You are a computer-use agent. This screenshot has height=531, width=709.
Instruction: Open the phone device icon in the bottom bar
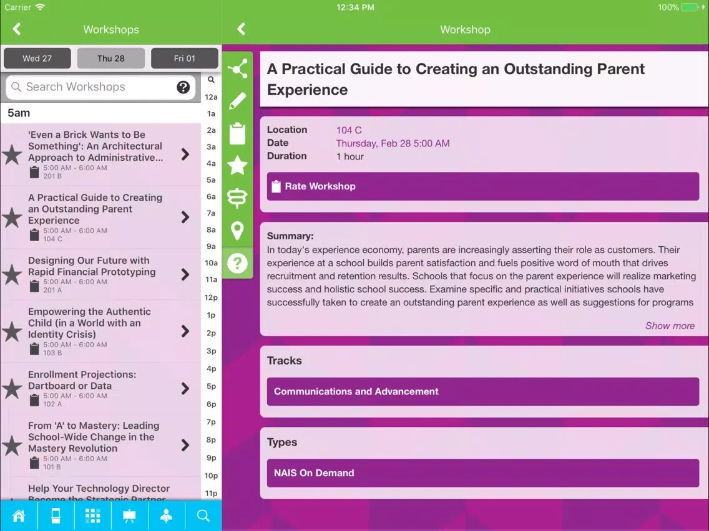pos(56,515)
